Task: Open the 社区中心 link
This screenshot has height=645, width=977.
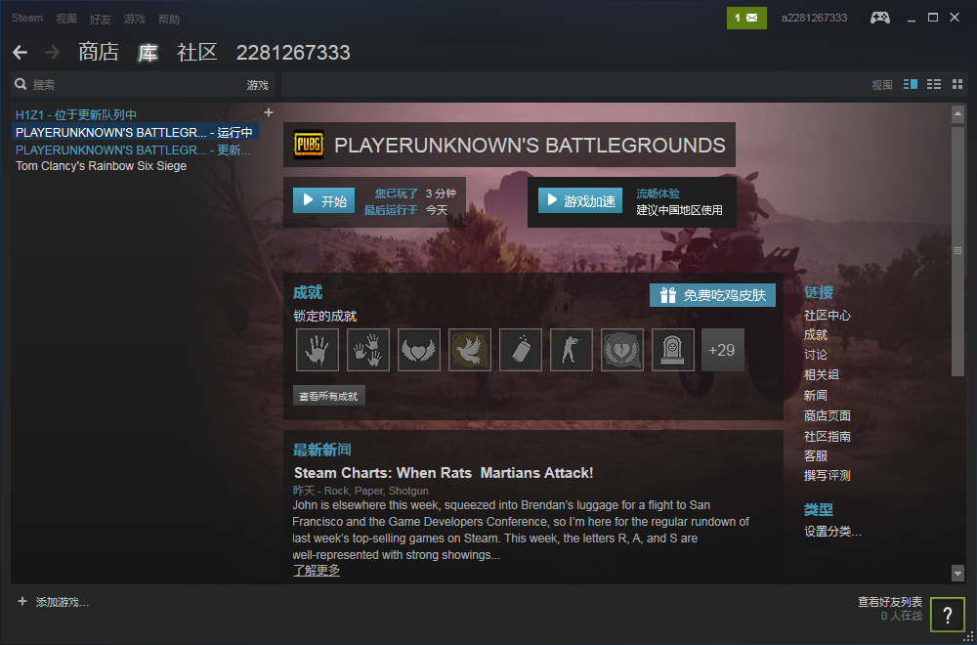Action: click(827, 316)
